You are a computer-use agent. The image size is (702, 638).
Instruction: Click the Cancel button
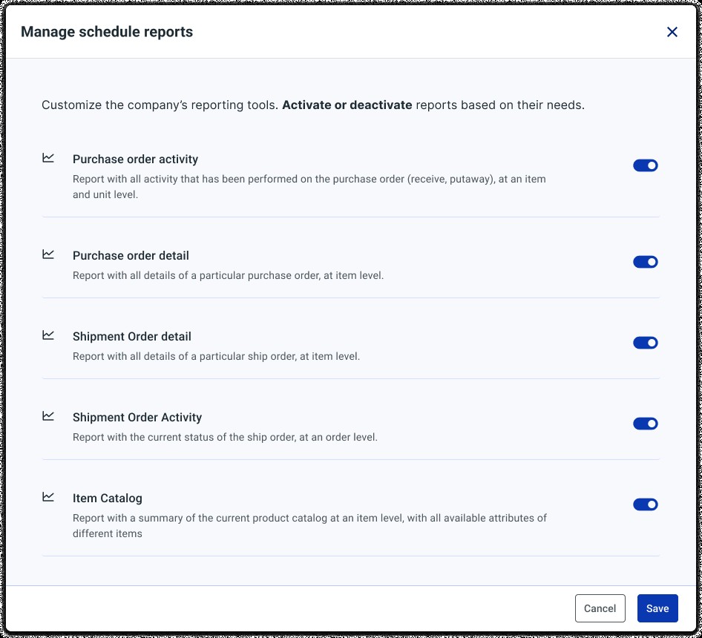point(600,608)
